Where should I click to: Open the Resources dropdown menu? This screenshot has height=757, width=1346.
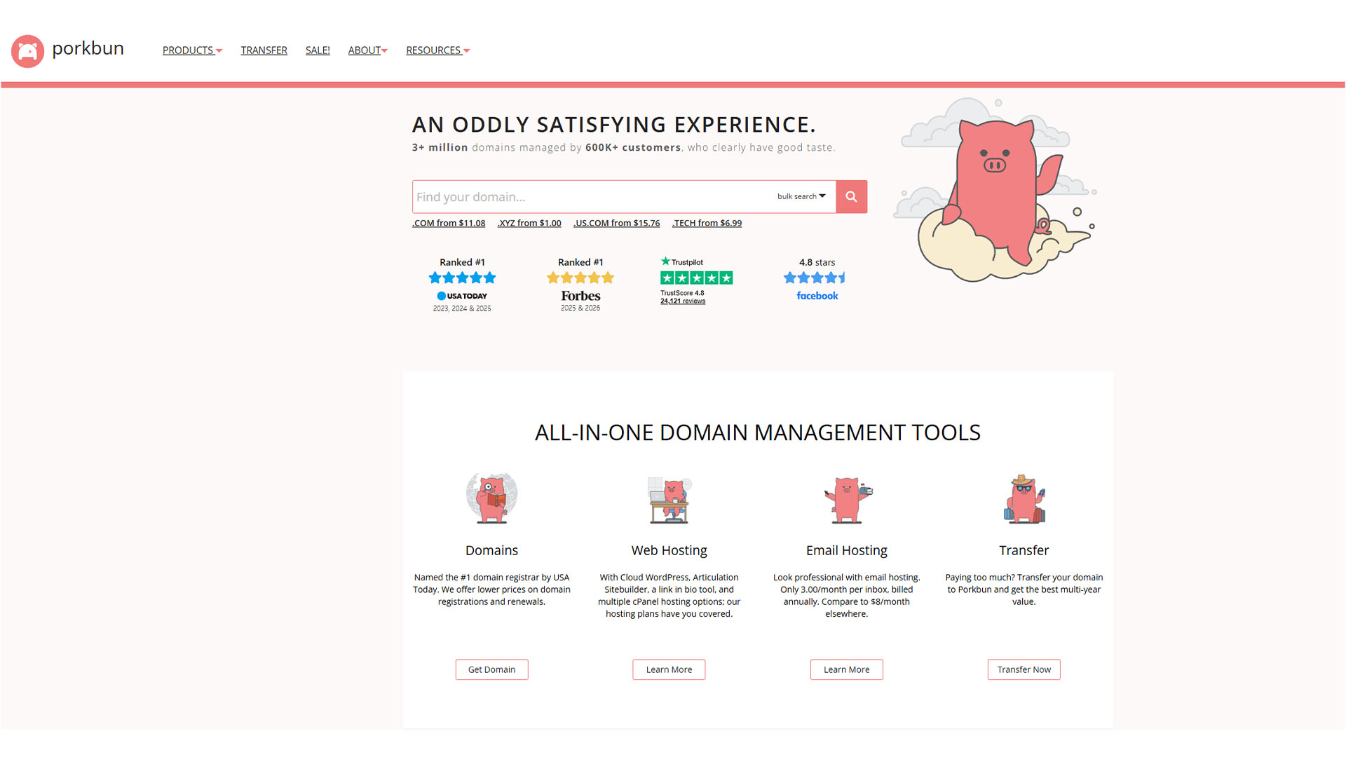(438, 50)
